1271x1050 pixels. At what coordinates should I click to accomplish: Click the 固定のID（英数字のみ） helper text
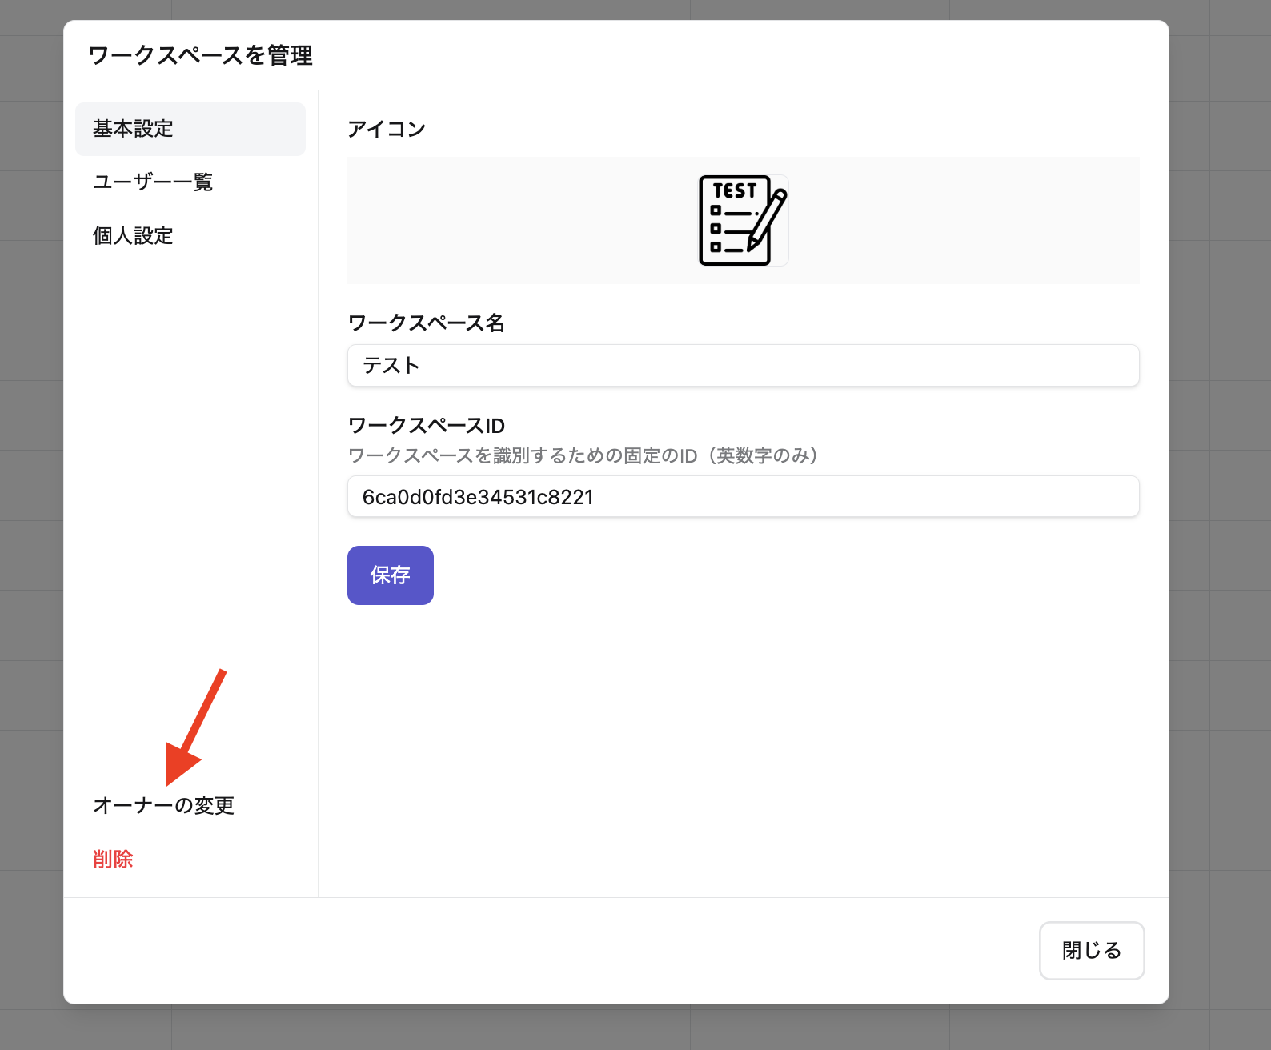coord(721,455)
